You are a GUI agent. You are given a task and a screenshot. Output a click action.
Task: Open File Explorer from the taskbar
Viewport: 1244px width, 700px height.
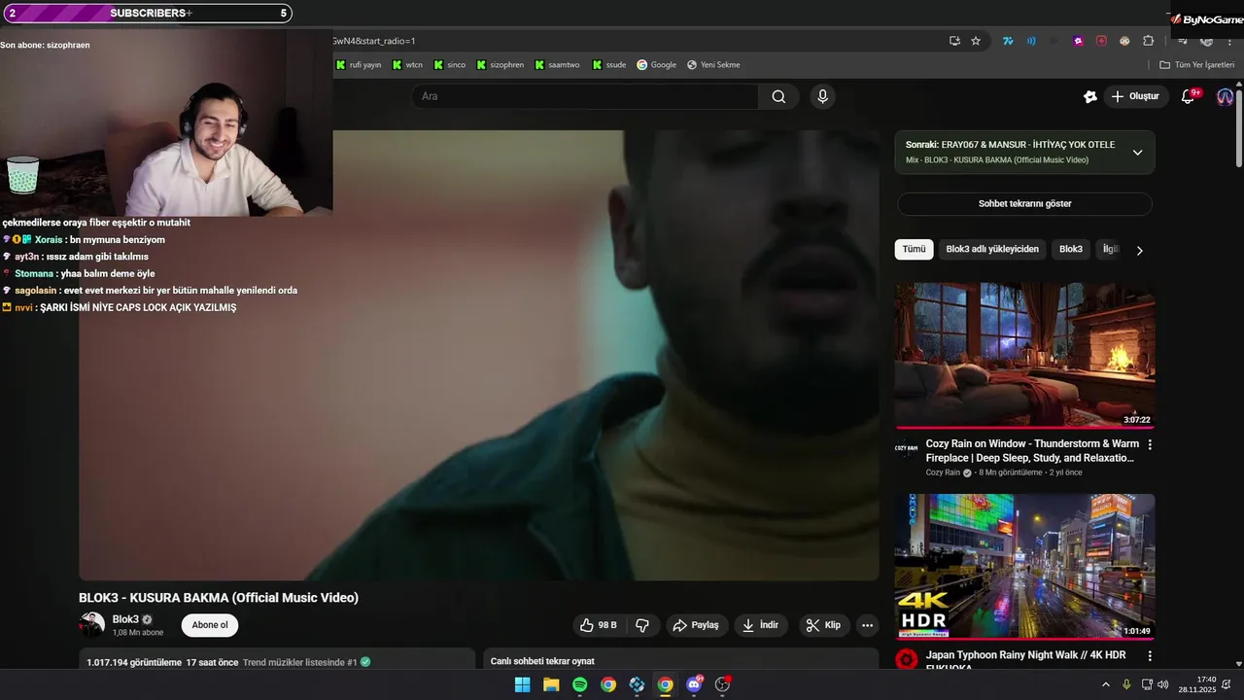[551, 684]
